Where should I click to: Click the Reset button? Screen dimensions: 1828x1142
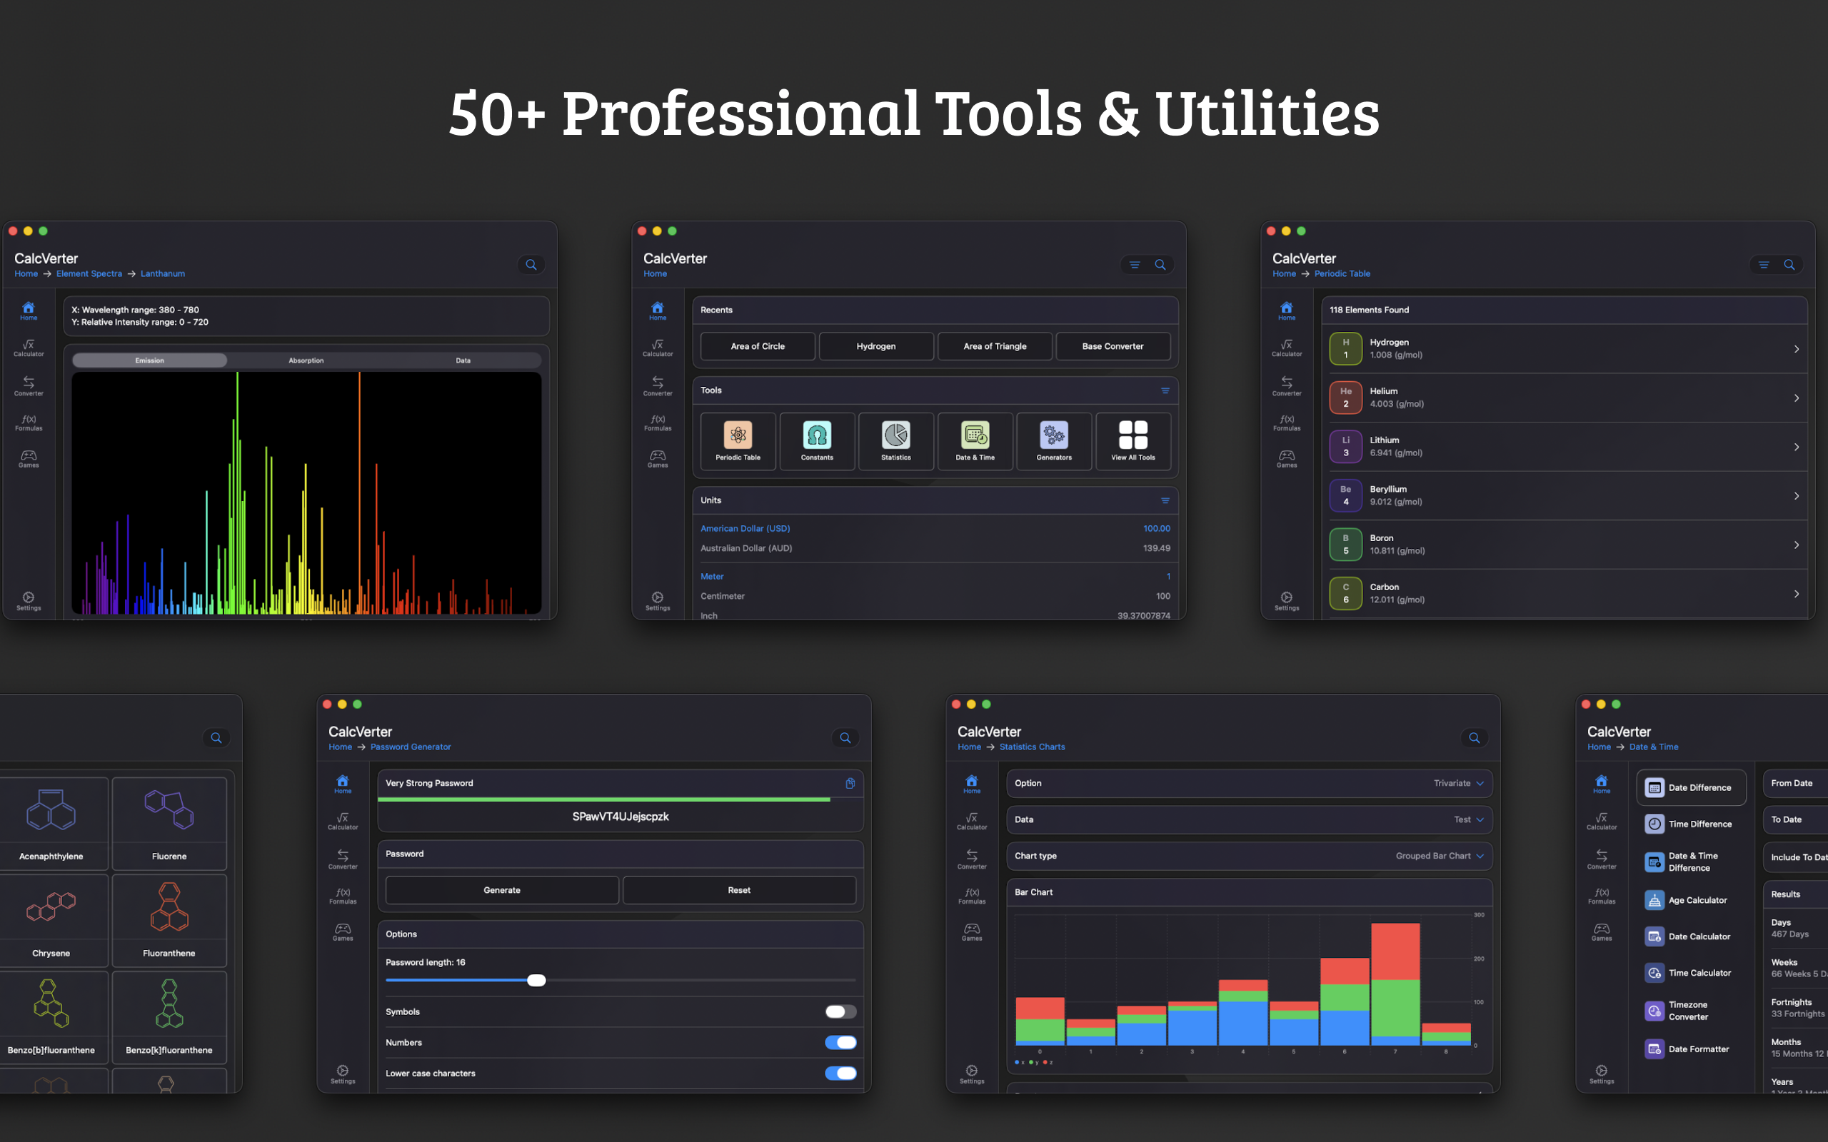[740, 891]
